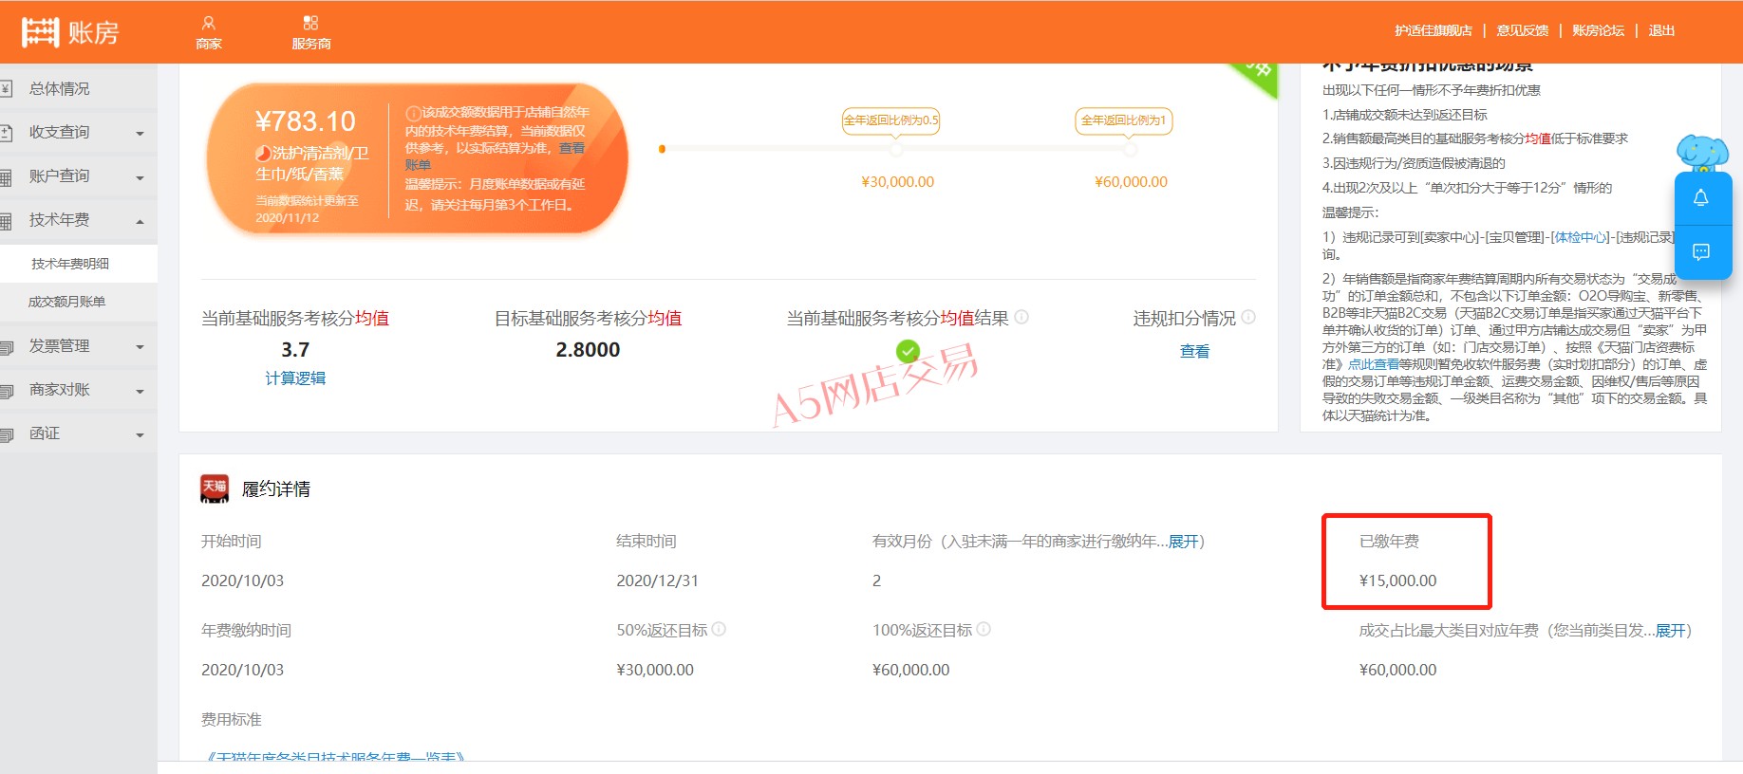Select 总体情况 in sidebar
This screenshot has height=774, width=1743.
point(59,89)
